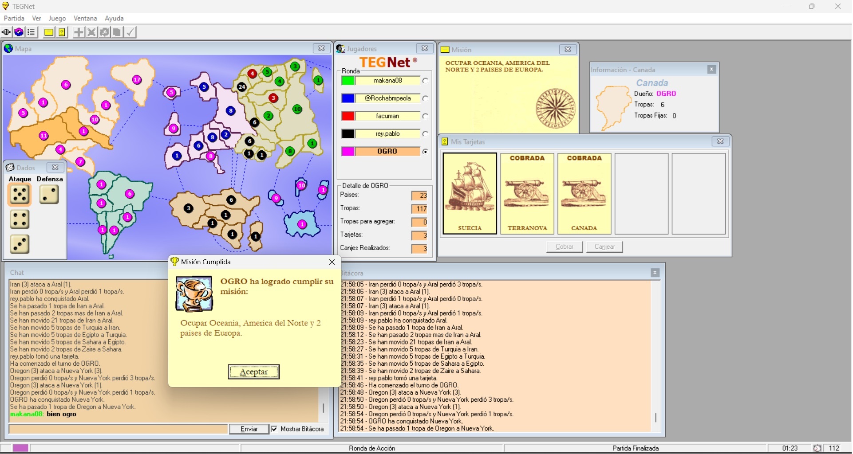This screenshot has width=853, height=454.
Task: Close the Misión panel
Action: pos(568,49)
